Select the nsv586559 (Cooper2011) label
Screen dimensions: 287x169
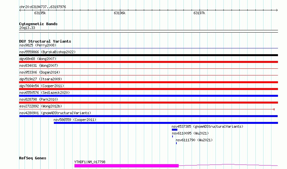click(75, 120)
